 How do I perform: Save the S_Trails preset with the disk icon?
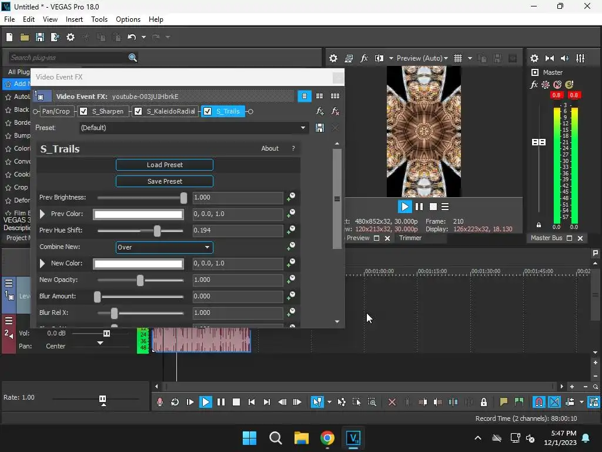click(x=319, y=128)
